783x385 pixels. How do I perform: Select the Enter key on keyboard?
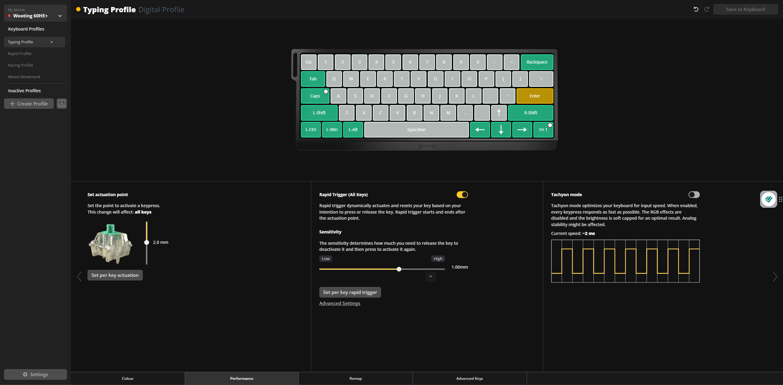pyautogui.click(x=535, y=96)
